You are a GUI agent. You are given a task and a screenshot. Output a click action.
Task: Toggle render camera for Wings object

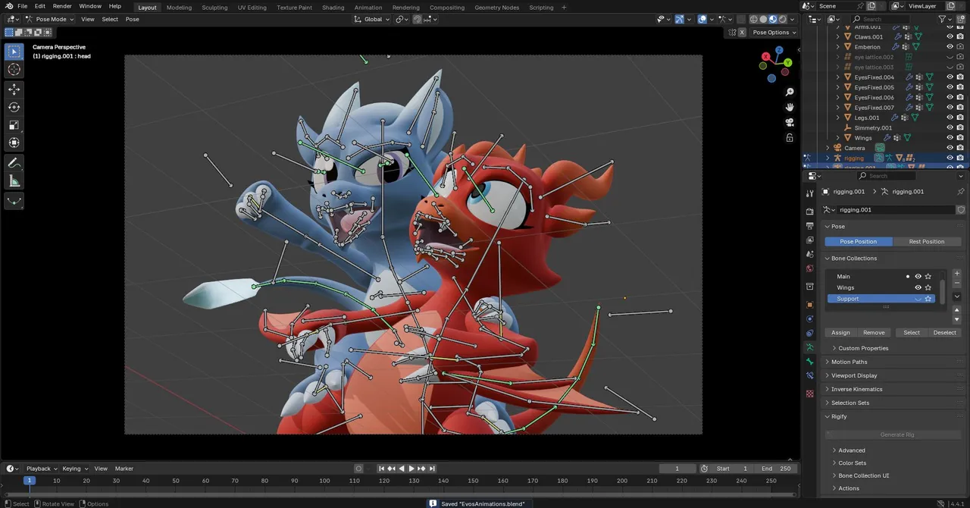tap(960, 138)
